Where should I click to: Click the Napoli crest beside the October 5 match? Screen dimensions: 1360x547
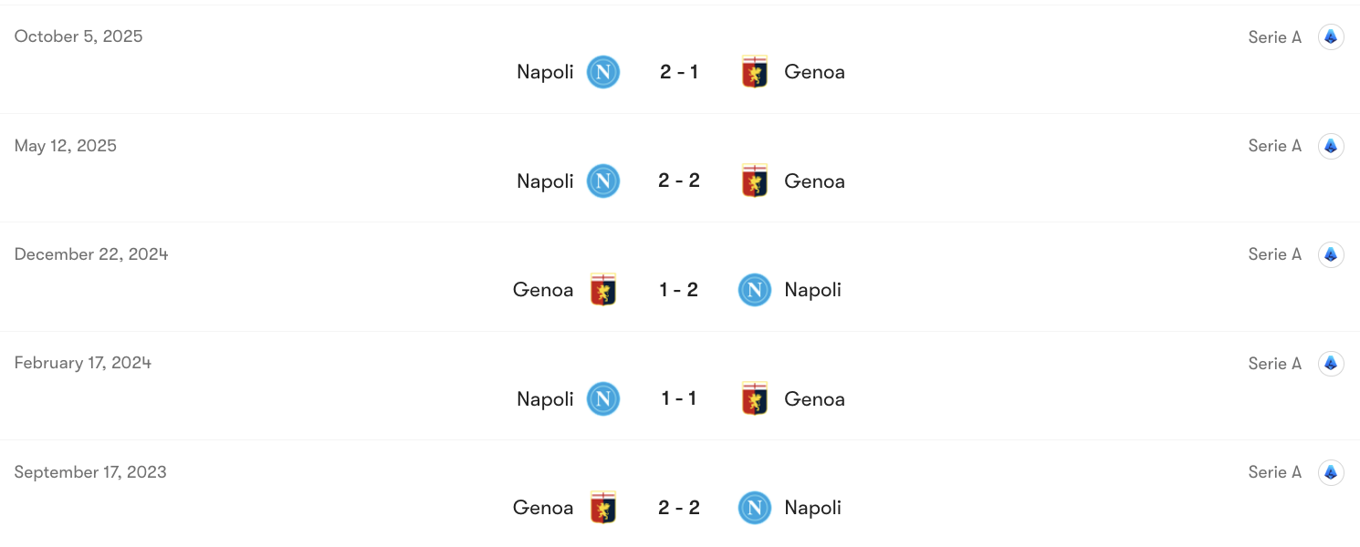(x=602, y=72)
